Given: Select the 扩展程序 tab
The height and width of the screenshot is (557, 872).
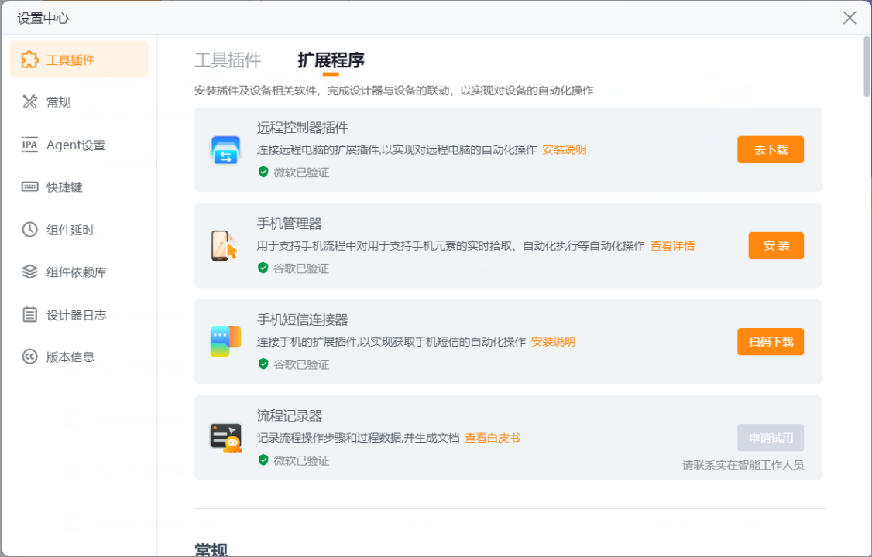Looking at the screenshot, I should 331,60.
